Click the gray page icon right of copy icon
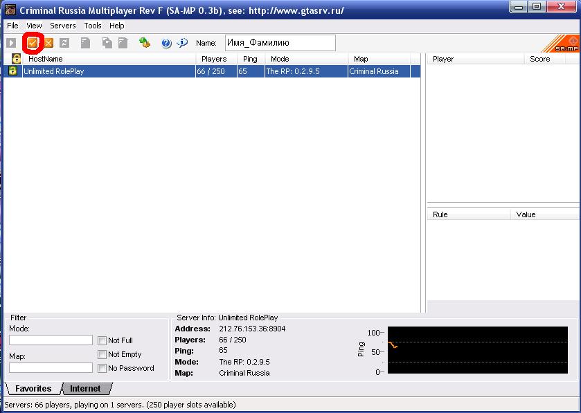This screenshot has width=581, height=413. (x=123, y=43)
